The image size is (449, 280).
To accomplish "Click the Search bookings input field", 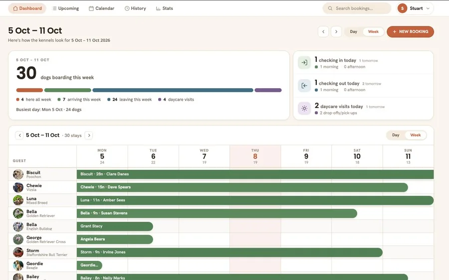I will [x=357, y=8].
